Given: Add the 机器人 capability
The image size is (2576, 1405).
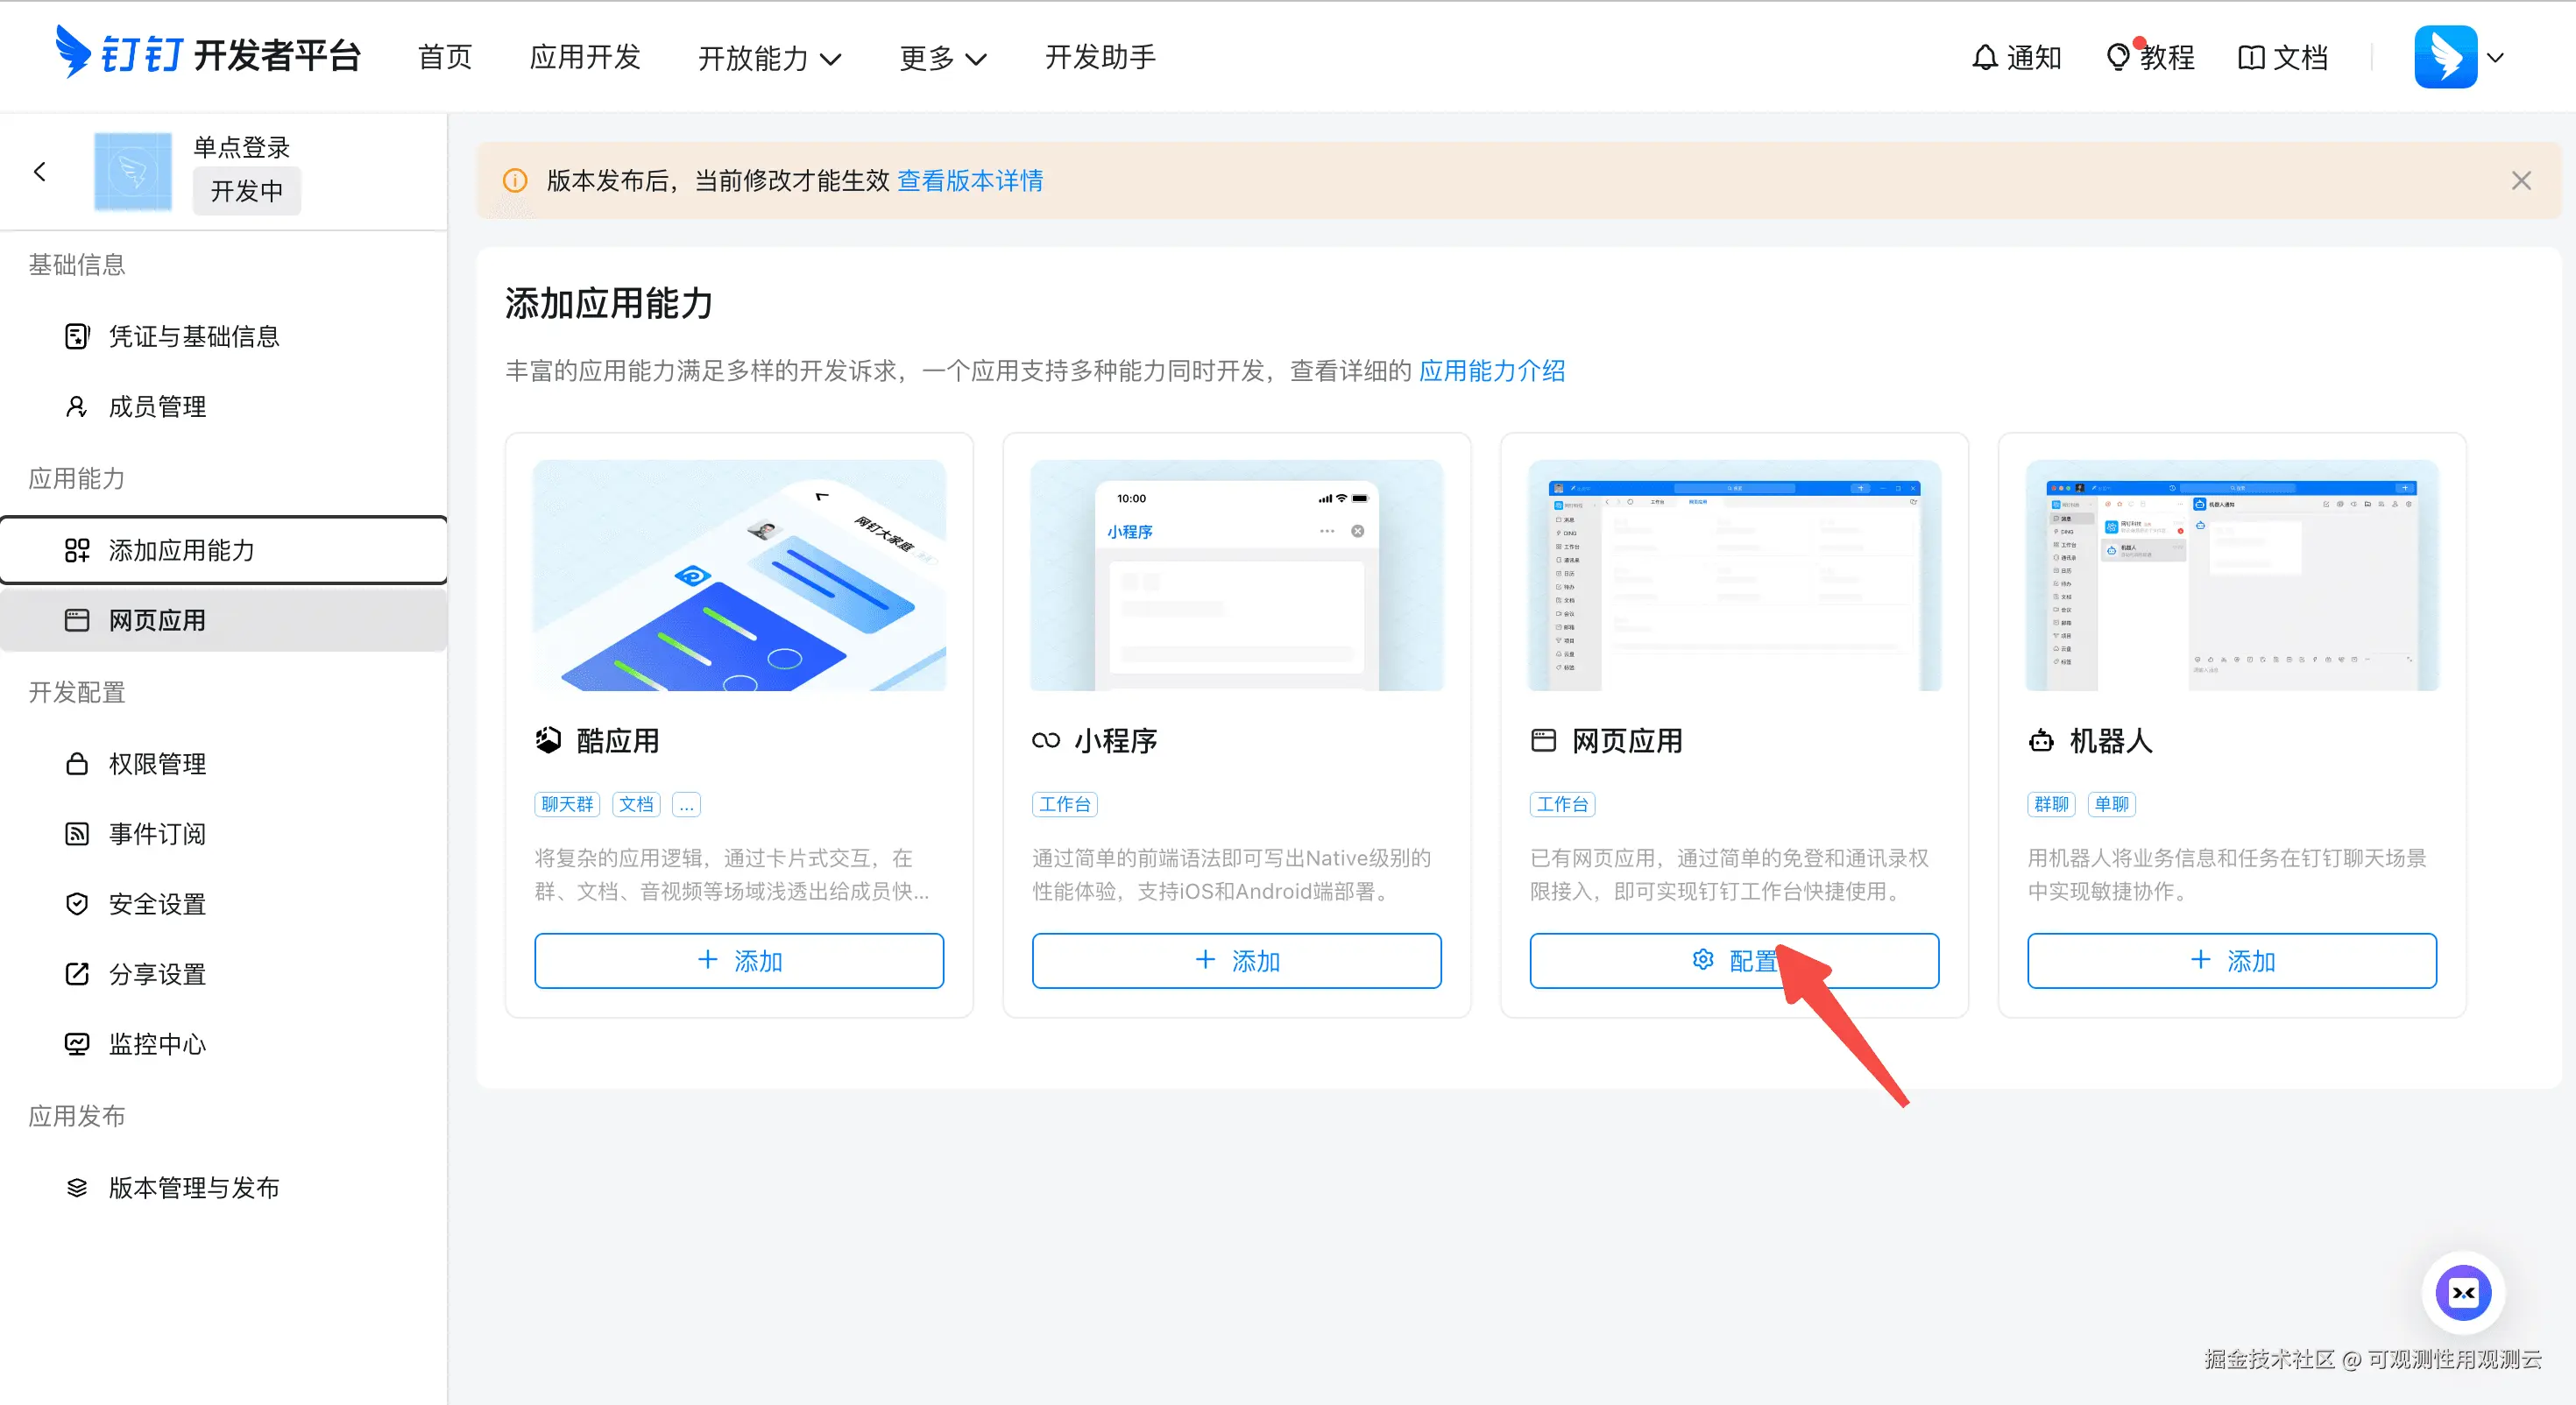Looking at the screenshot, I should click(2231, 961).
